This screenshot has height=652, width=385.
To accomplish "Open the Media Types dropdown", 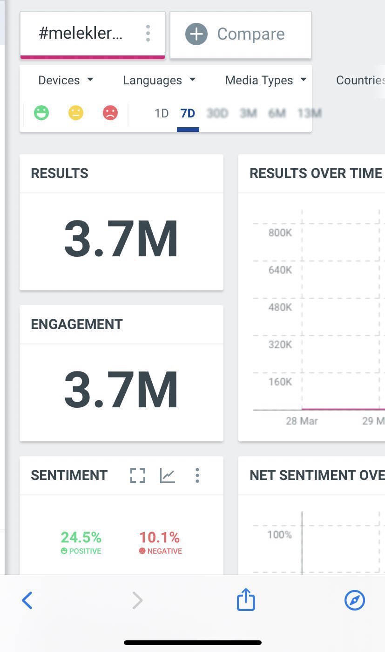I will click(x=266, y=80).
